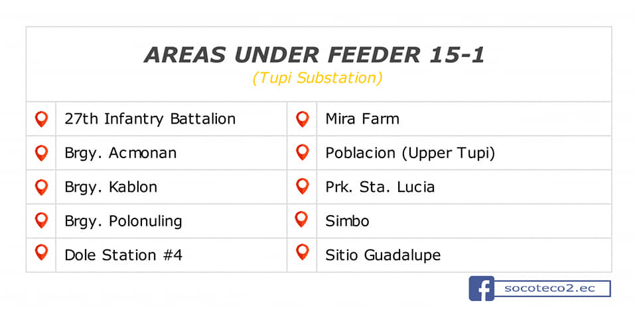Select the Tupi Substation subtitle text
637x319 pixels.
[x=317, y=78]
